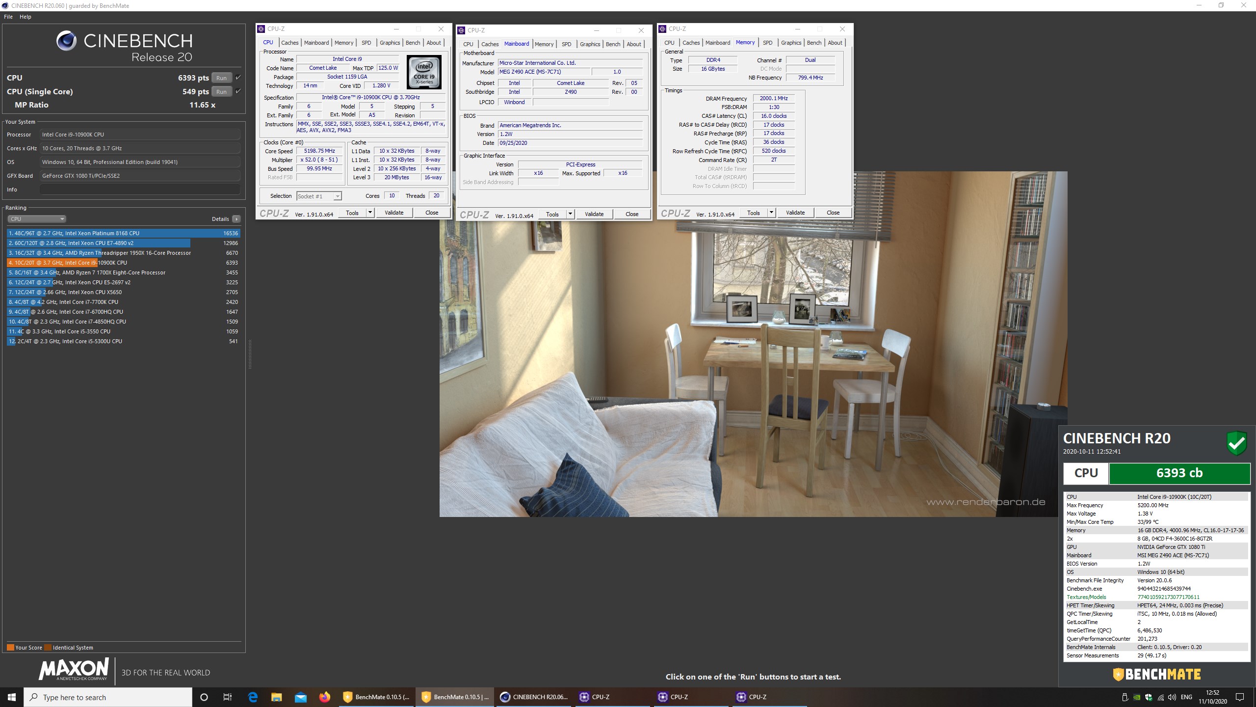The height and width of the screenshot is (707, 1256).
Task: Run the multi-core CPU benchmark
Action: (221, 78)
